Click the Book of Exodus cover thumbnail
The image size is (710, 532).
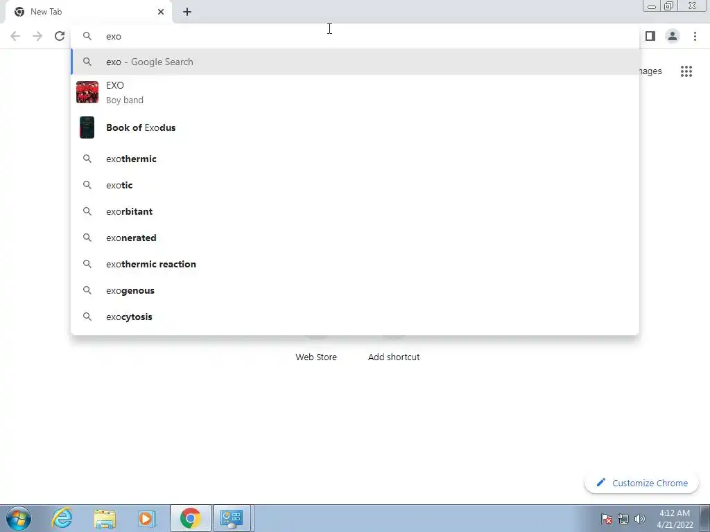pyautogui.click(x=87, y=127)
